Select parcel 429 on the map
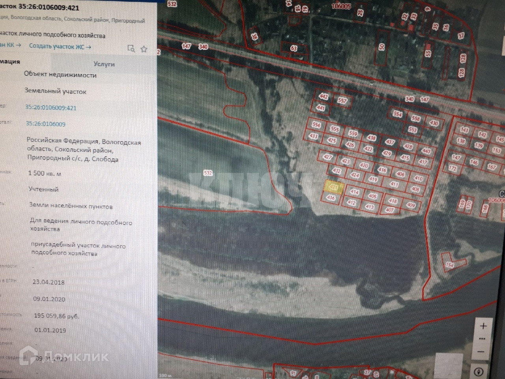Image resolution: width=505 pixels, height=379 pixels. 387,154
